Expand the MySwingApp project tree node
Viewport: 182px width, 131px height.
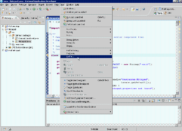click(x=3, y=26)
